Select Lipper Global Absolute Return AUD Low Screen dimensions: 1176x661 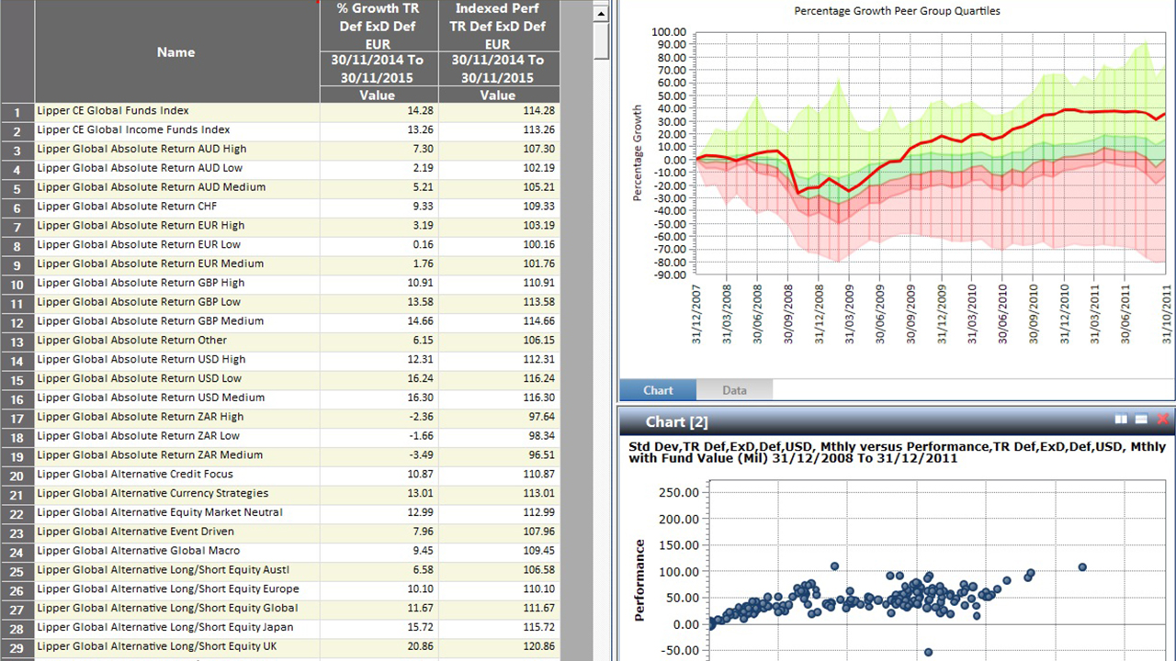pyautogui.click(x=140, y=168)
